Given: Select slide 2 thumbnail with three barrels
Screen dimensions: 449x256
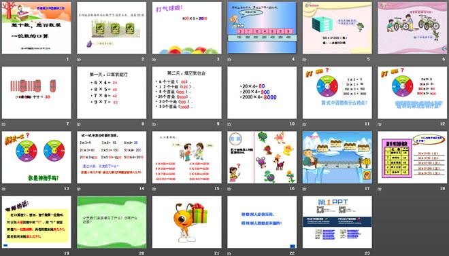Looking at the screenshot, I should (112, 28).
